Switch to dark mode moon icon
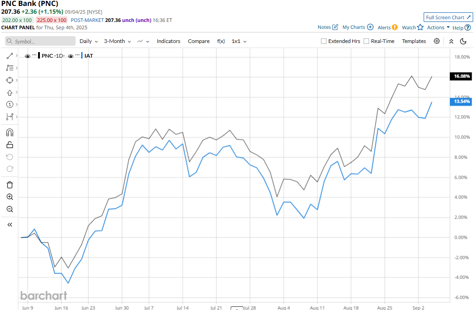 click(x=463, y=42)
